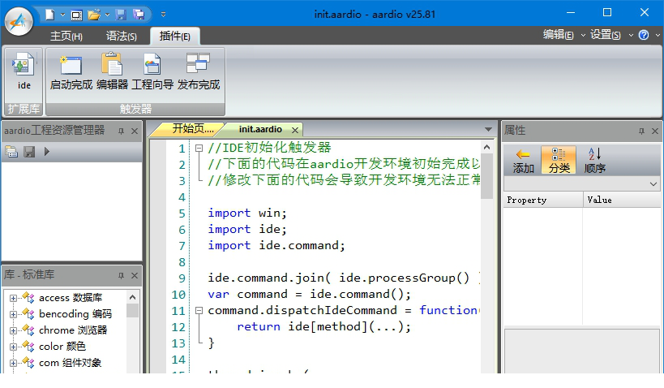Click the library panel scroll up arrow
Screen dimensions: 664x388
click(x=132, y=297)
